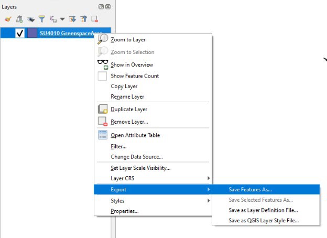
Task: Click the Collapse All layers icon
Action: [x=84, y=19]
